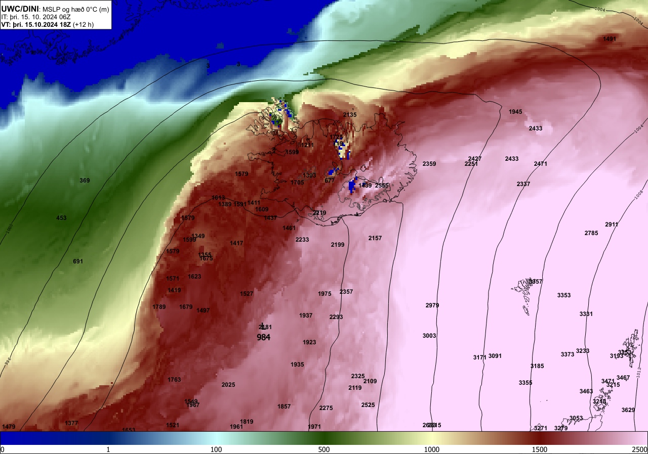This screenshot has width=648, height=454.
Task: Click the UWC/DINI title text
Action: [21, 9]
